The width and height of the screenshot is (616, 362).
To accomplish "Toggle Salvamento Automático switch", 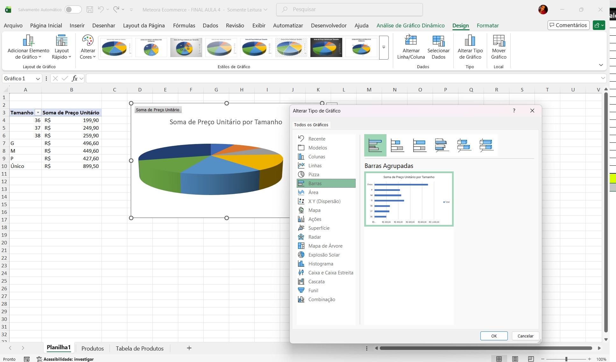I will point(73,10).
